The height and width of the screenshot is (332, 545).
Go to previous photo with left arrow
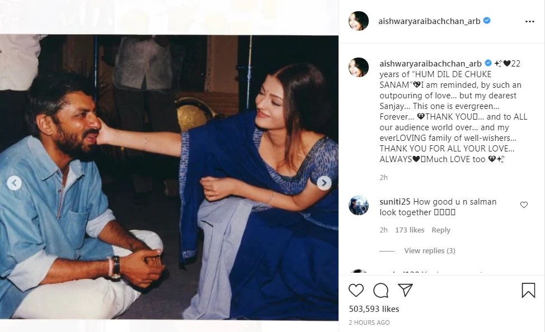[14, 183]
